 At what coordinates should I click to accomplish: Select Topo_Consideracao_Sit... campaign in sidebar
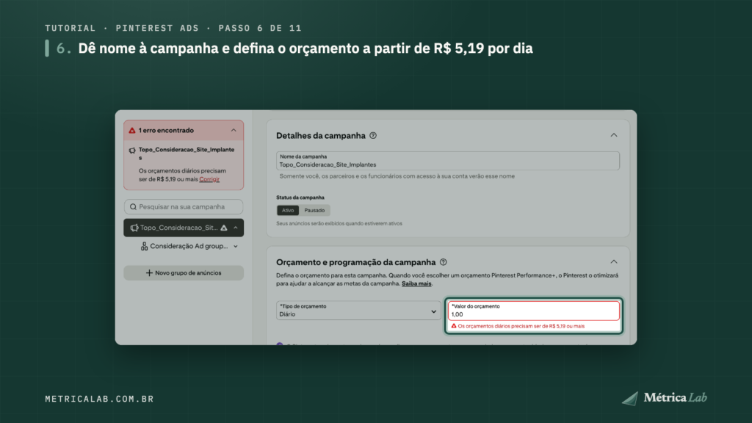click(x=184, y=228)
